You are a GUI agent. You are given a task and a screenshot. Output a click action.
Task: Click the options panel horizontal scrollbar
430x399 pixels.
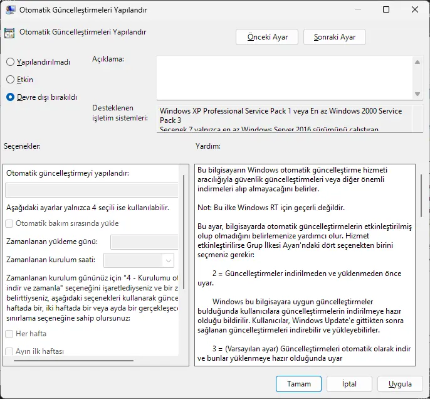click(73, 360)
